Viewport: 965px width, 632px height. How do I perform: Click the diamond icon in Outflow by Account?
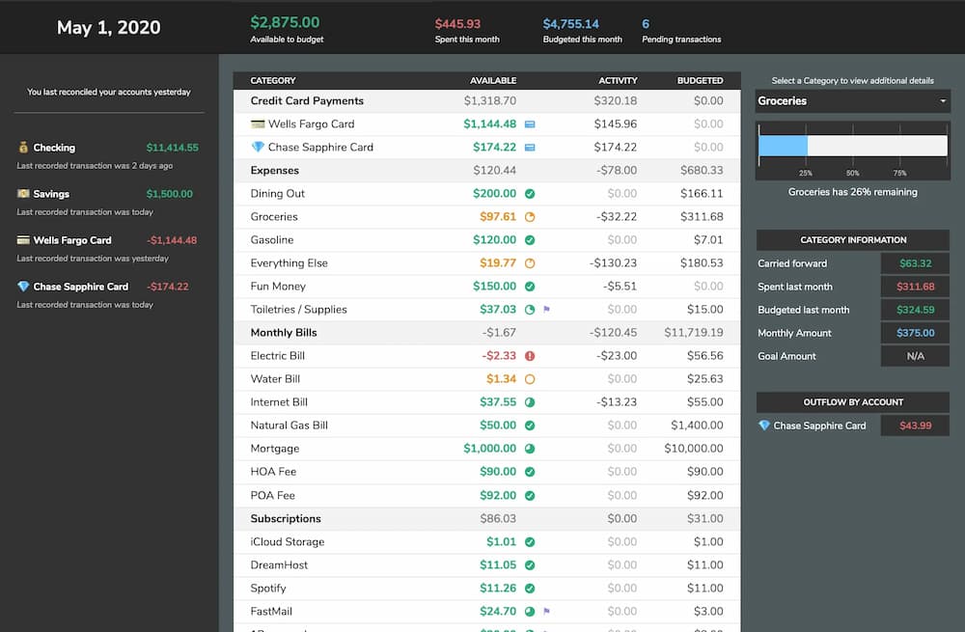763,426
